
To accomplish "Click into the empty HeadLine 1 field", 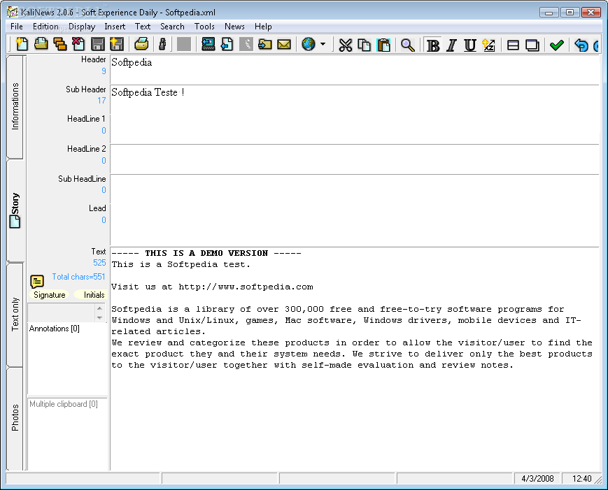I will click(355, 130).
